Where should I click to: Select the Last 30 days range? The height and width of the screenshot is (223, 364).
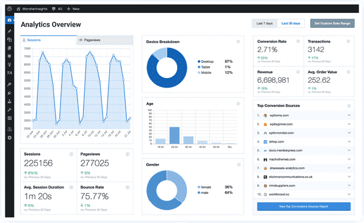[291, 24]
